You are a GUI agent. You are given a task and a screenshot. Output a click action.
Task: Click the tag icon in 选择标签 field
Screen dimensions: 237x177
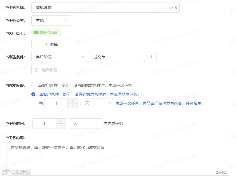(x=36, y=70)
